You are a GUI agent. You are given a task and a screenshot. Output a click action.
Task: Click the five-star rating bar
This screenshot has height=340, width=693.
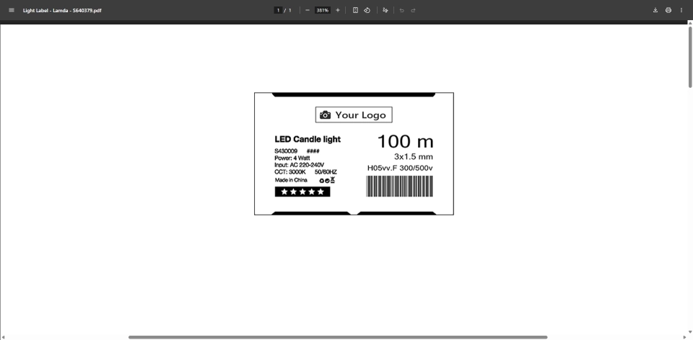point(302,192)
